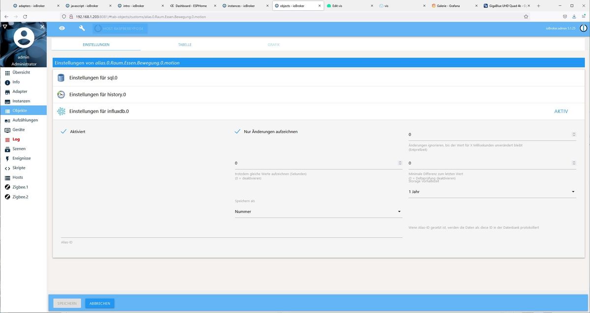Screen dimensions: 590x313
Task: Click the Info icon in sidebar
Action: tap(7, 82)
